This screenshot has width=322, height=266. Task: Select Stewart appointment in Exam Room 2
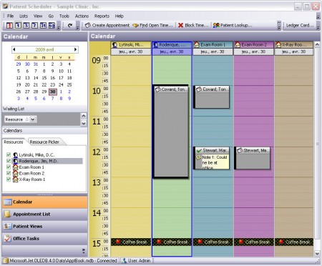(x=253, y=158)
